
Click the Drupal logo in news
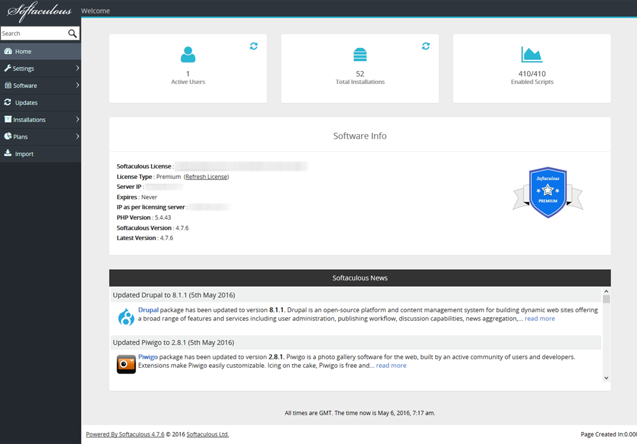click(x=126, y=317)
